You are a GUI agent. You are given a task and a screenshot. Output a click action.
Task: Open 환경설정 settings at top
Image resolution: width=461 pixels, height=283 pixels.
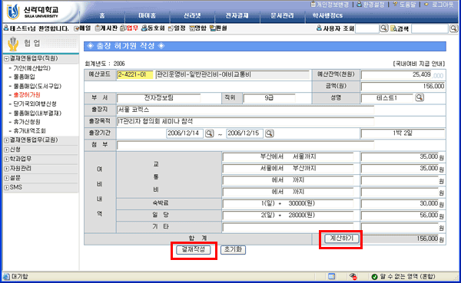(x=370, y=5)
